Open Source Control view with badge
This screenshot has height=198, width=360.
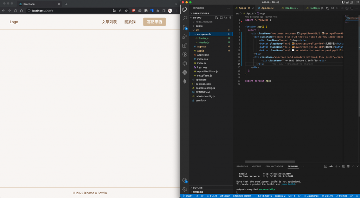point(185,27)
